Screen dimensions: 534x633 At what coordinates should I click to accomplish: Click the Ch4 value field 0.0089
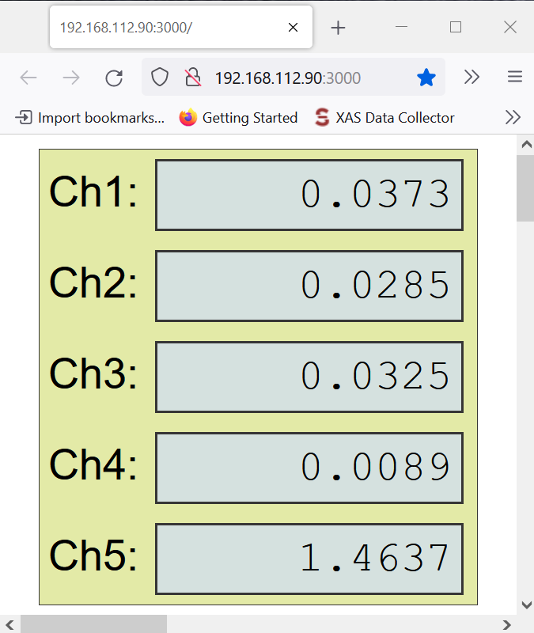pyautogui.click(x=309, y=468)
